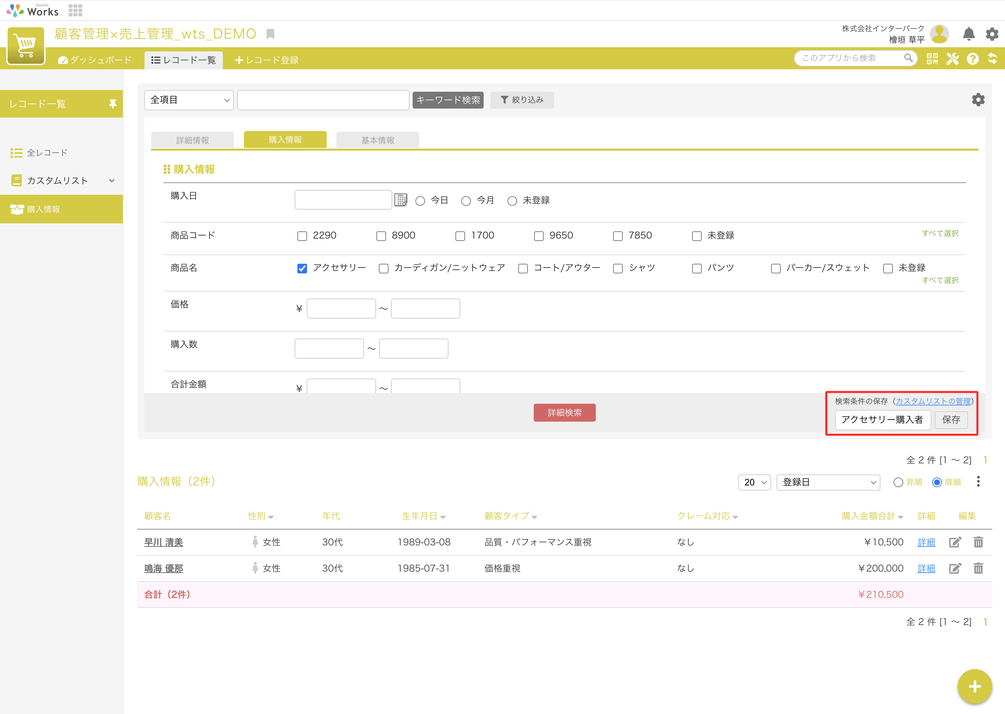Open 生年月日 column sort arrow
This screenshot has height=714, width=1005.
pyautogui.click(x=443, y=517)
